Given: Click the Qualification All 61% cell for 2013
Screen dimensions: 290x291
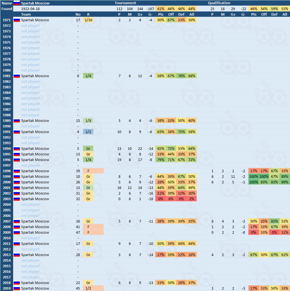Looking at the screenshot, I should tap(285, 255).
